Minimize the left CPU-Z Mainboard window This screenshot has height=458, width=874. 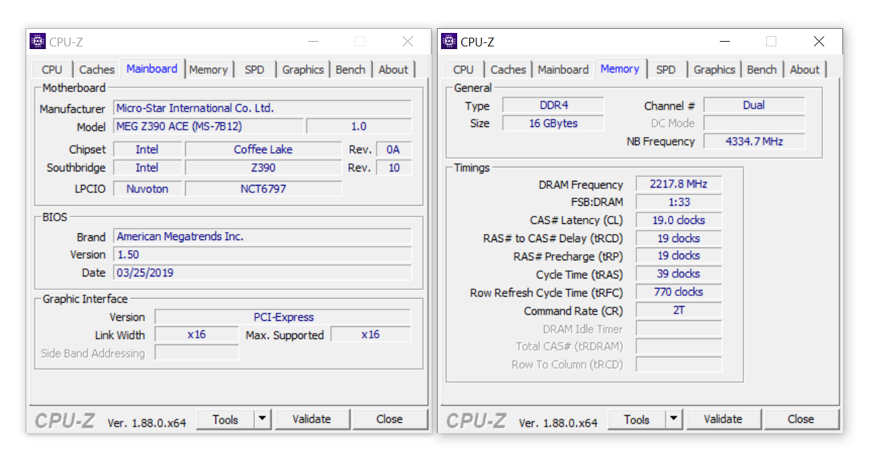coord(313,42)
